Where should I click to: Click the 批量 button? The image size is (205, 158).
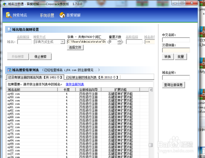click(181, 57)
